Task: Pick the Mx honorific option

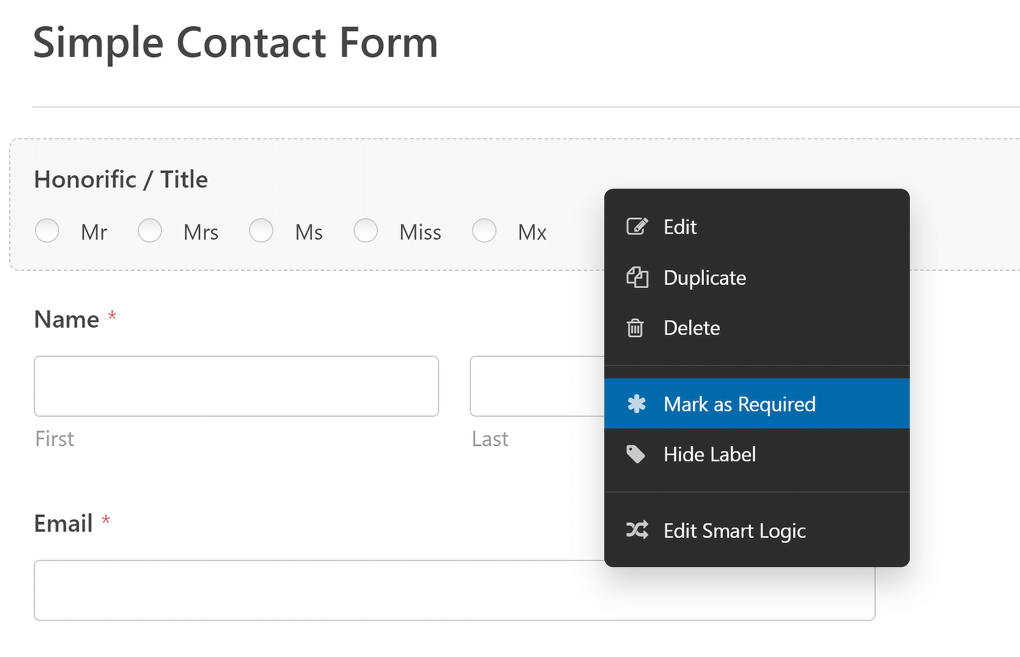Action: (x=484, y=231)
